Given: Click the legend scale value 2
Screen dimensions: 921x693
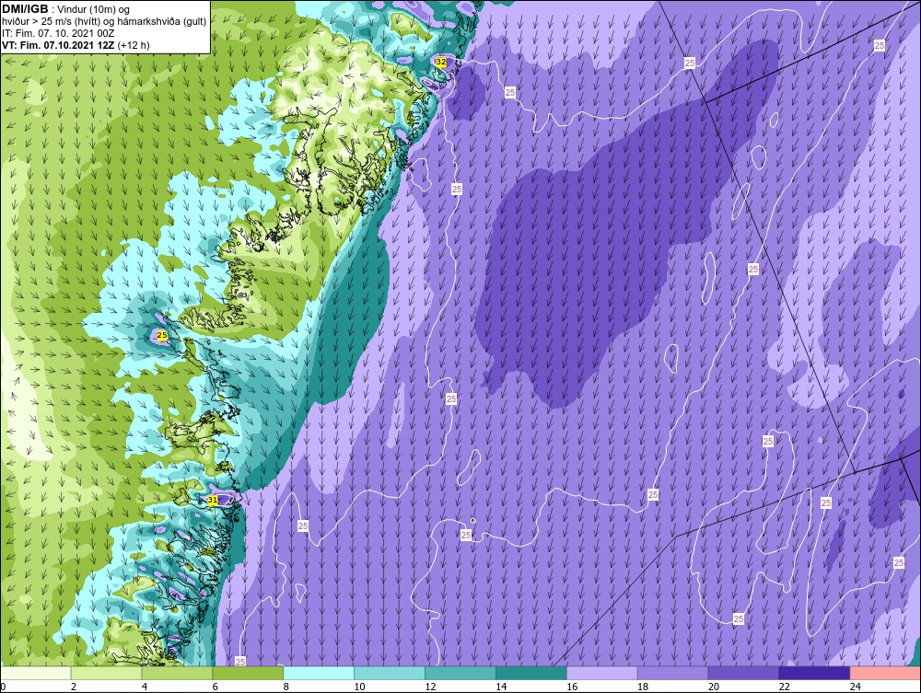Looking at the screenshot, I should (x=74, y=687).
